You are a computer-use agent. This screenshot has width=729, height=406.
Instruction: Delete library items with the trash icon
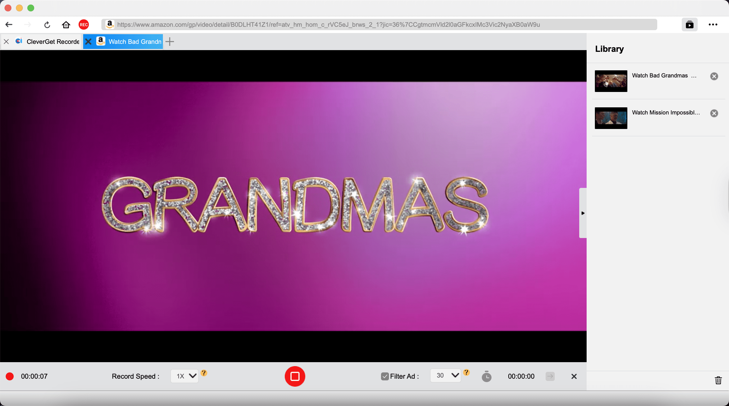pos(718,380)
